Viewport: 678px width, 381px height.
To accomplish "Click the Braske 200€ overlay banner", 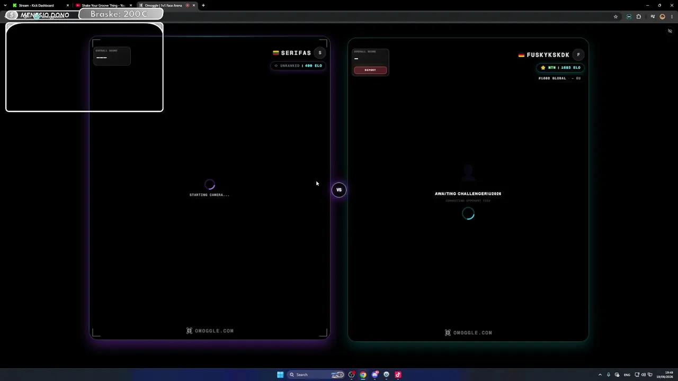I will pos(121,14).
